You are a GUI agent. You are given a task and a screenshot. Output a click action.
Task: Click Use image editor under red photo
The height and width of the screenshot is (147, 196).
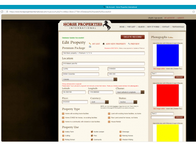[159, 109]
